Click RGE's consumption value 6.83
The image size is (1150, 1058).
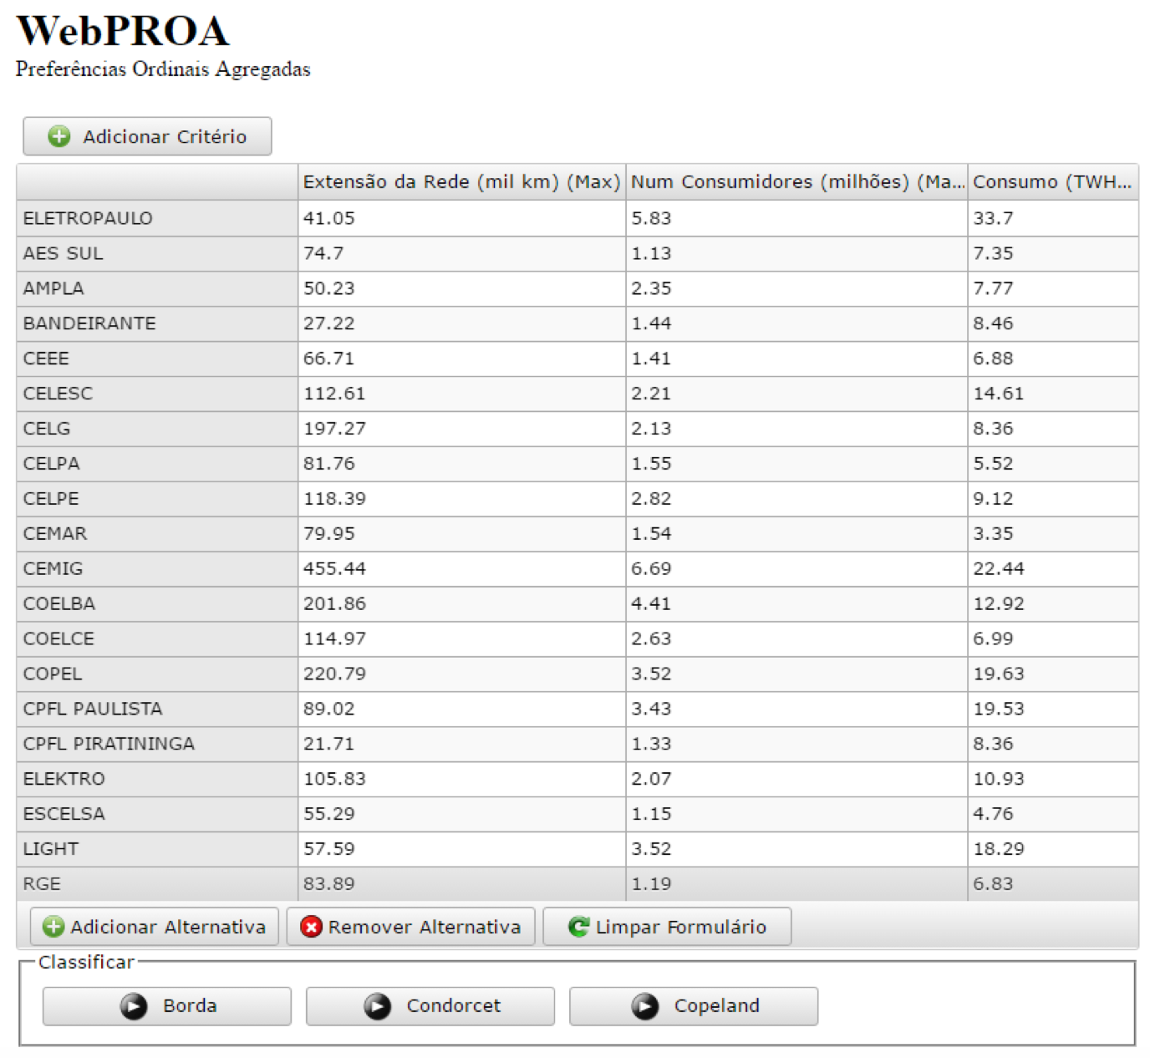click(1053, 885)
